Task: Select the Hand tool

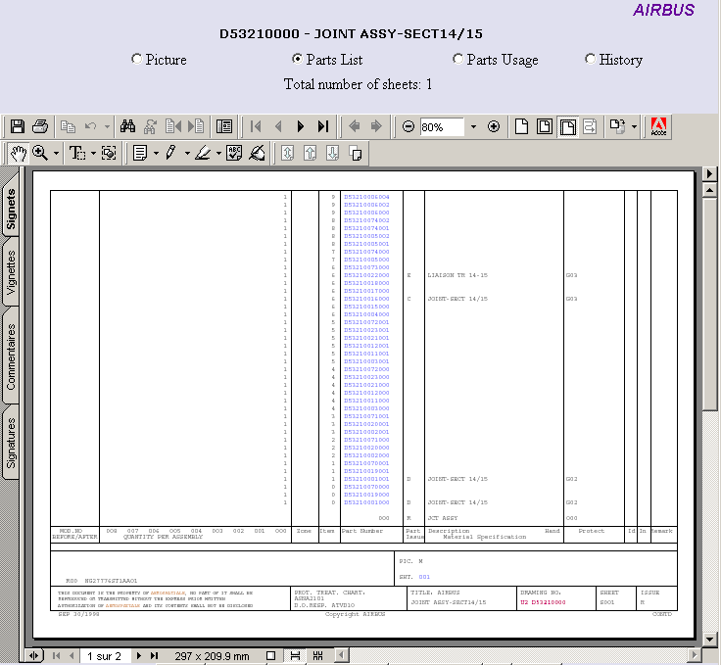Action: point(18,153)
